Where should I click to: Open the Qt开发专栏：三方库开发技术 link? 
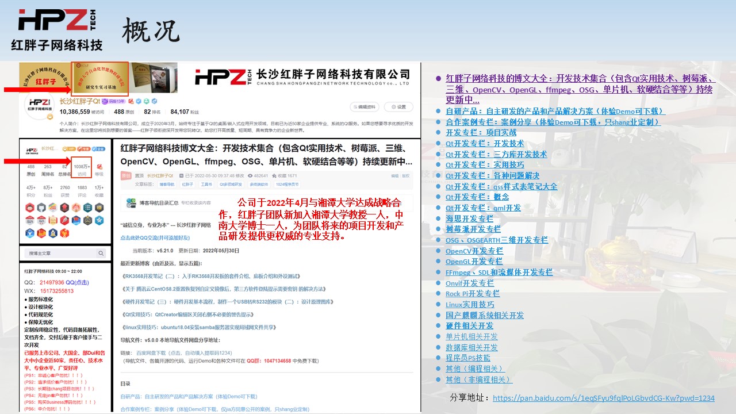pos(496,154)
